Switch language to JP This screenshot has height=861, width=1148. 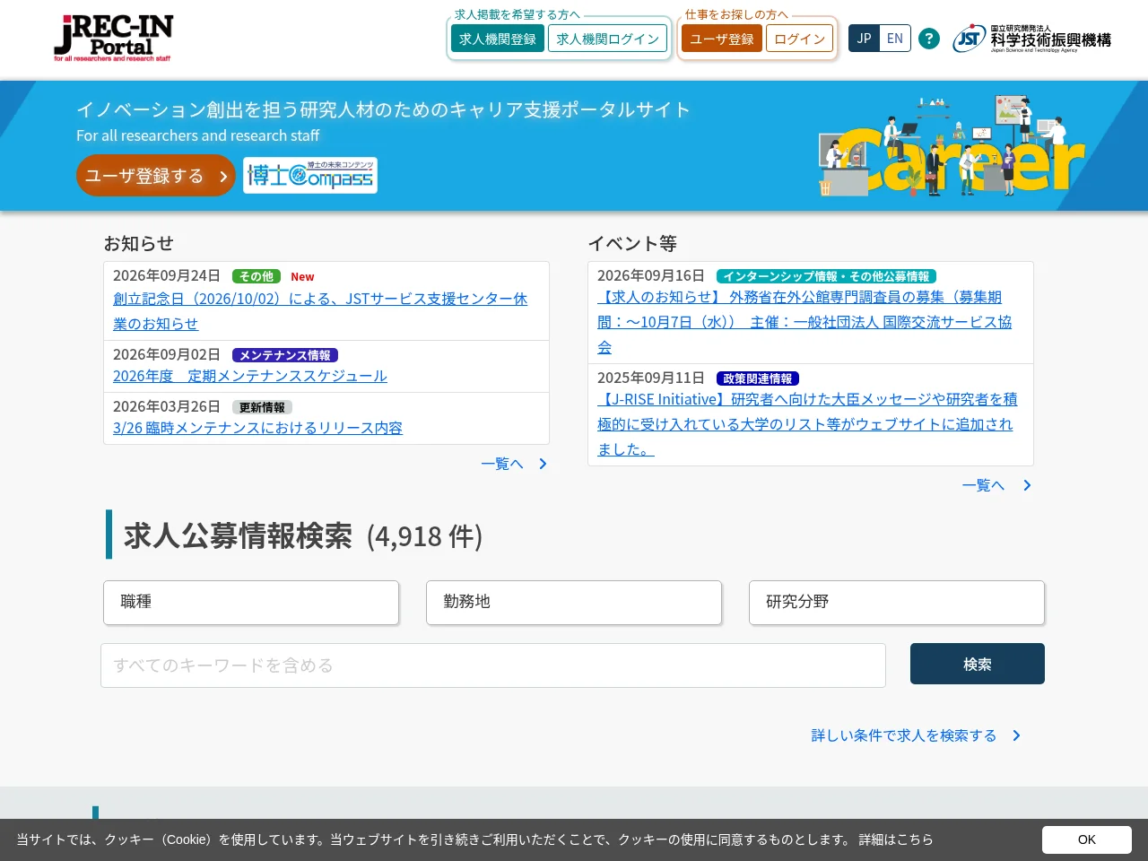pyautogui.click(x=864, y=39)
